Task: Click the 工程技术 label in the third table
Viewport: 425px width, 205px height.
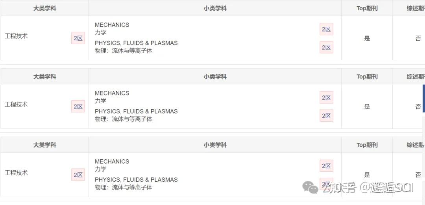Action: coord(16,173)
